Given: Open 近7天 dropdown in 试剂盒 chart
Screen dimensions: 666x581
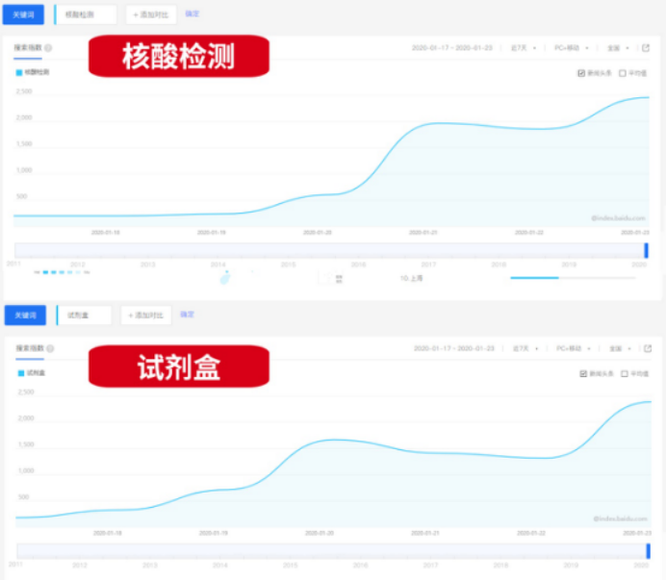Looking at the screenshot, I should [525, 348].
